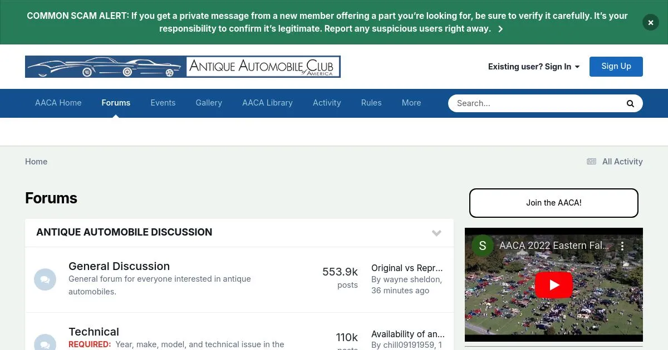Open the AACA Library tab
The height and width of the screenshot is (350, 668).
point(267,103)
